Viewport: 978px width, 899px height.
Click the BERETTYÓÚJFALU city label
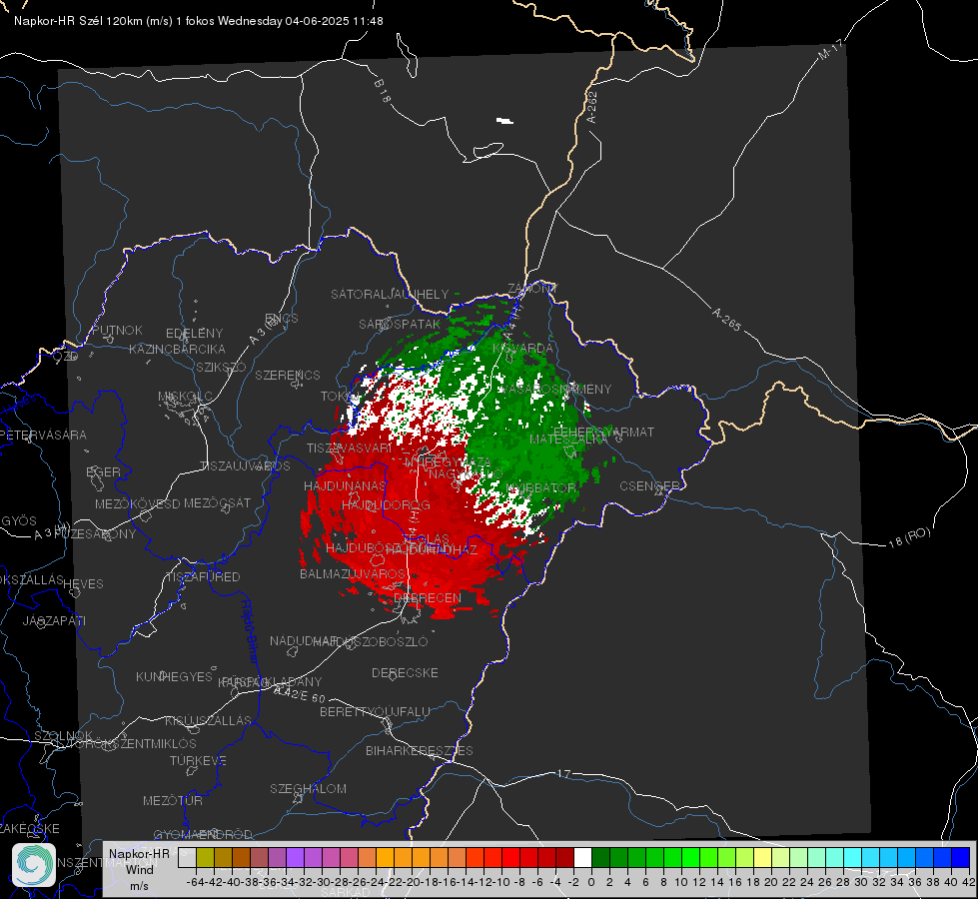375,711
